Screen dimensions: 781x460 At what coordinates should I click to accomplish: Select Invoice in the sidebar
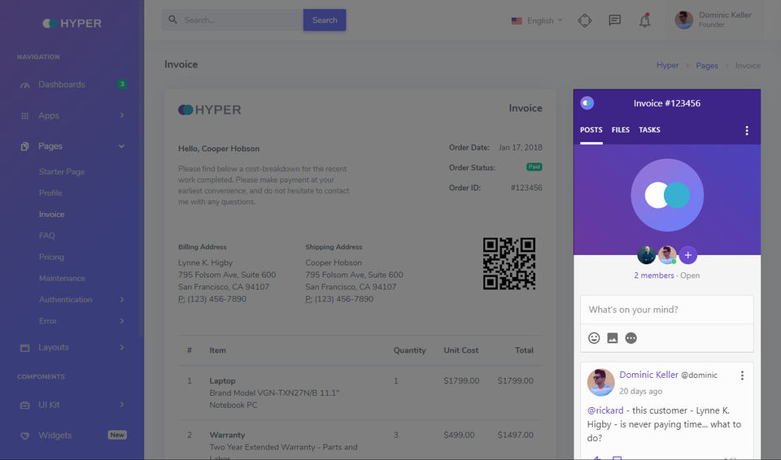point(52,215)
